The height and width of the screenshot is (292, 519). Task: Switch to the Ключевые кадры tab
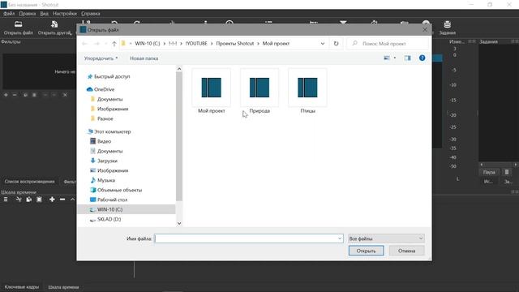click(x=22, y=287)
